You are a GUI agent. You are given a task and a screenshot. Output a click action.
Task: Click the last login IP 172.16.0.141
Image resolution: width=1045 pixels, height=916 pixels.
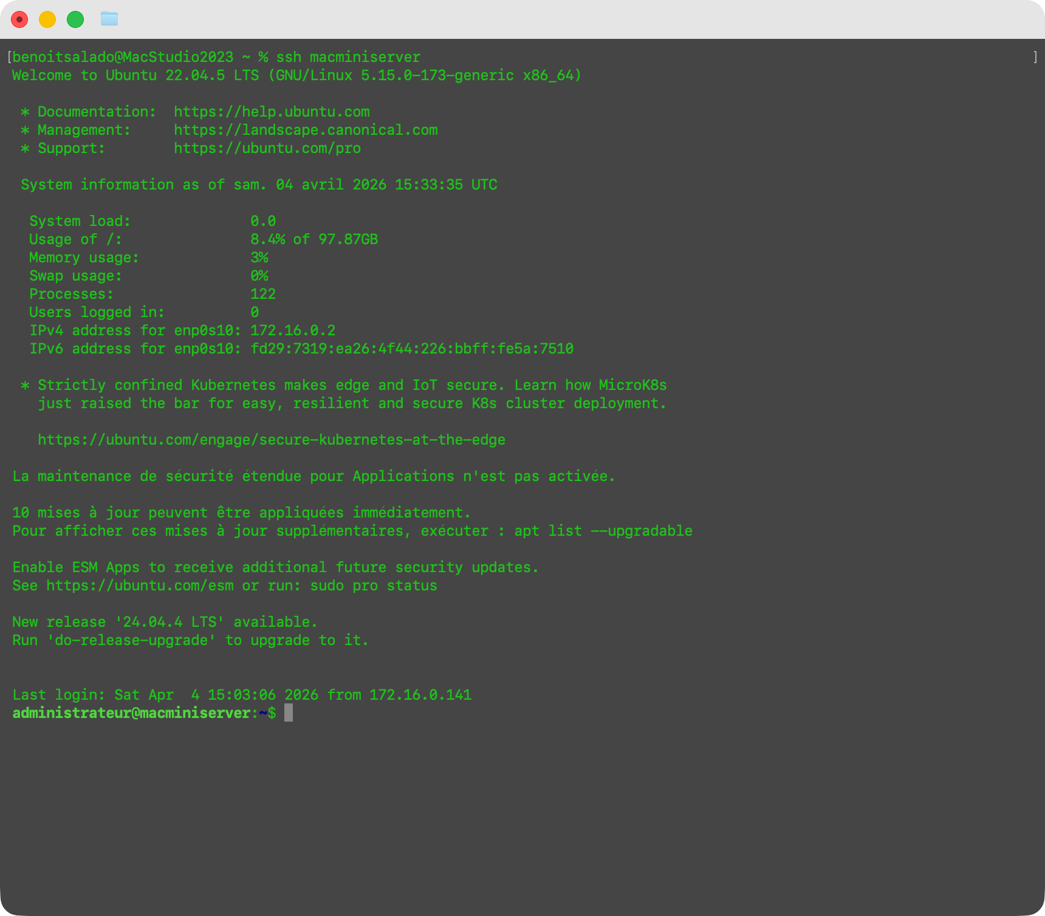pos(420,695)
